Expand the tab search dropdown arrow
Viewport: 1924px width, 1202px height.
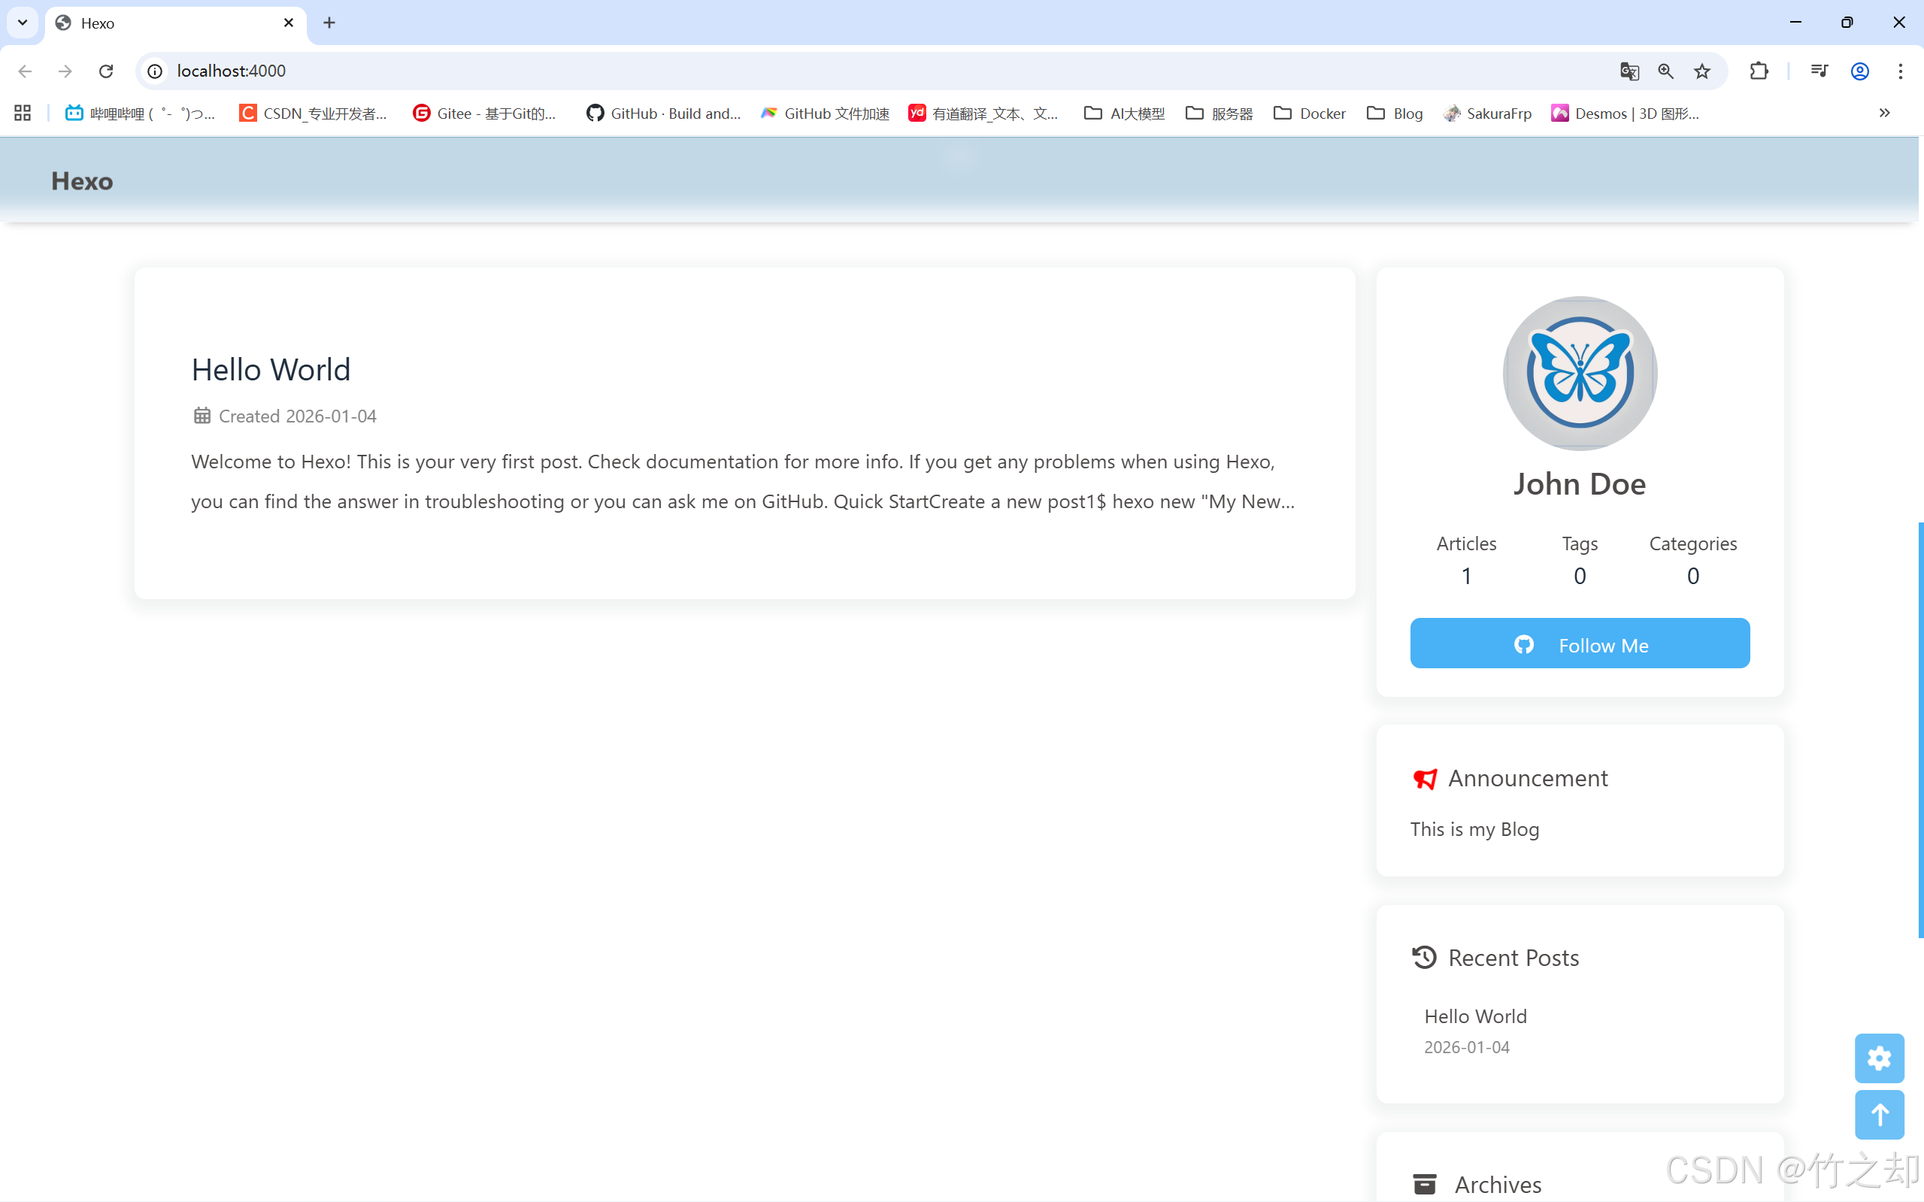coord(23,23)
